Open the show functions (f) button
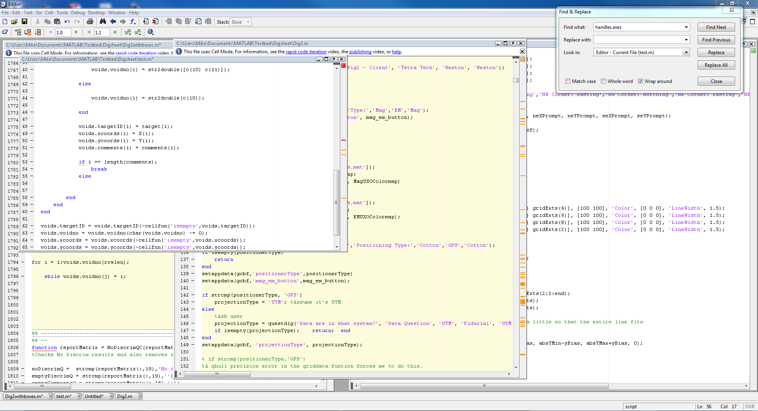 (x=133, y=22)
